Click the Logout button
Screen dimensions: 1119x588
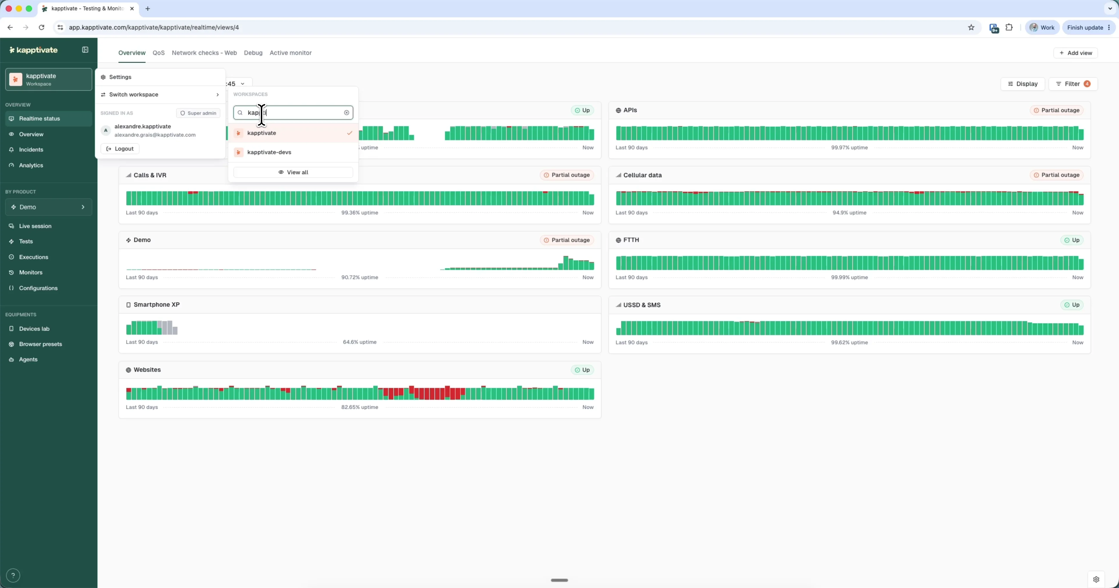point(120,149)
